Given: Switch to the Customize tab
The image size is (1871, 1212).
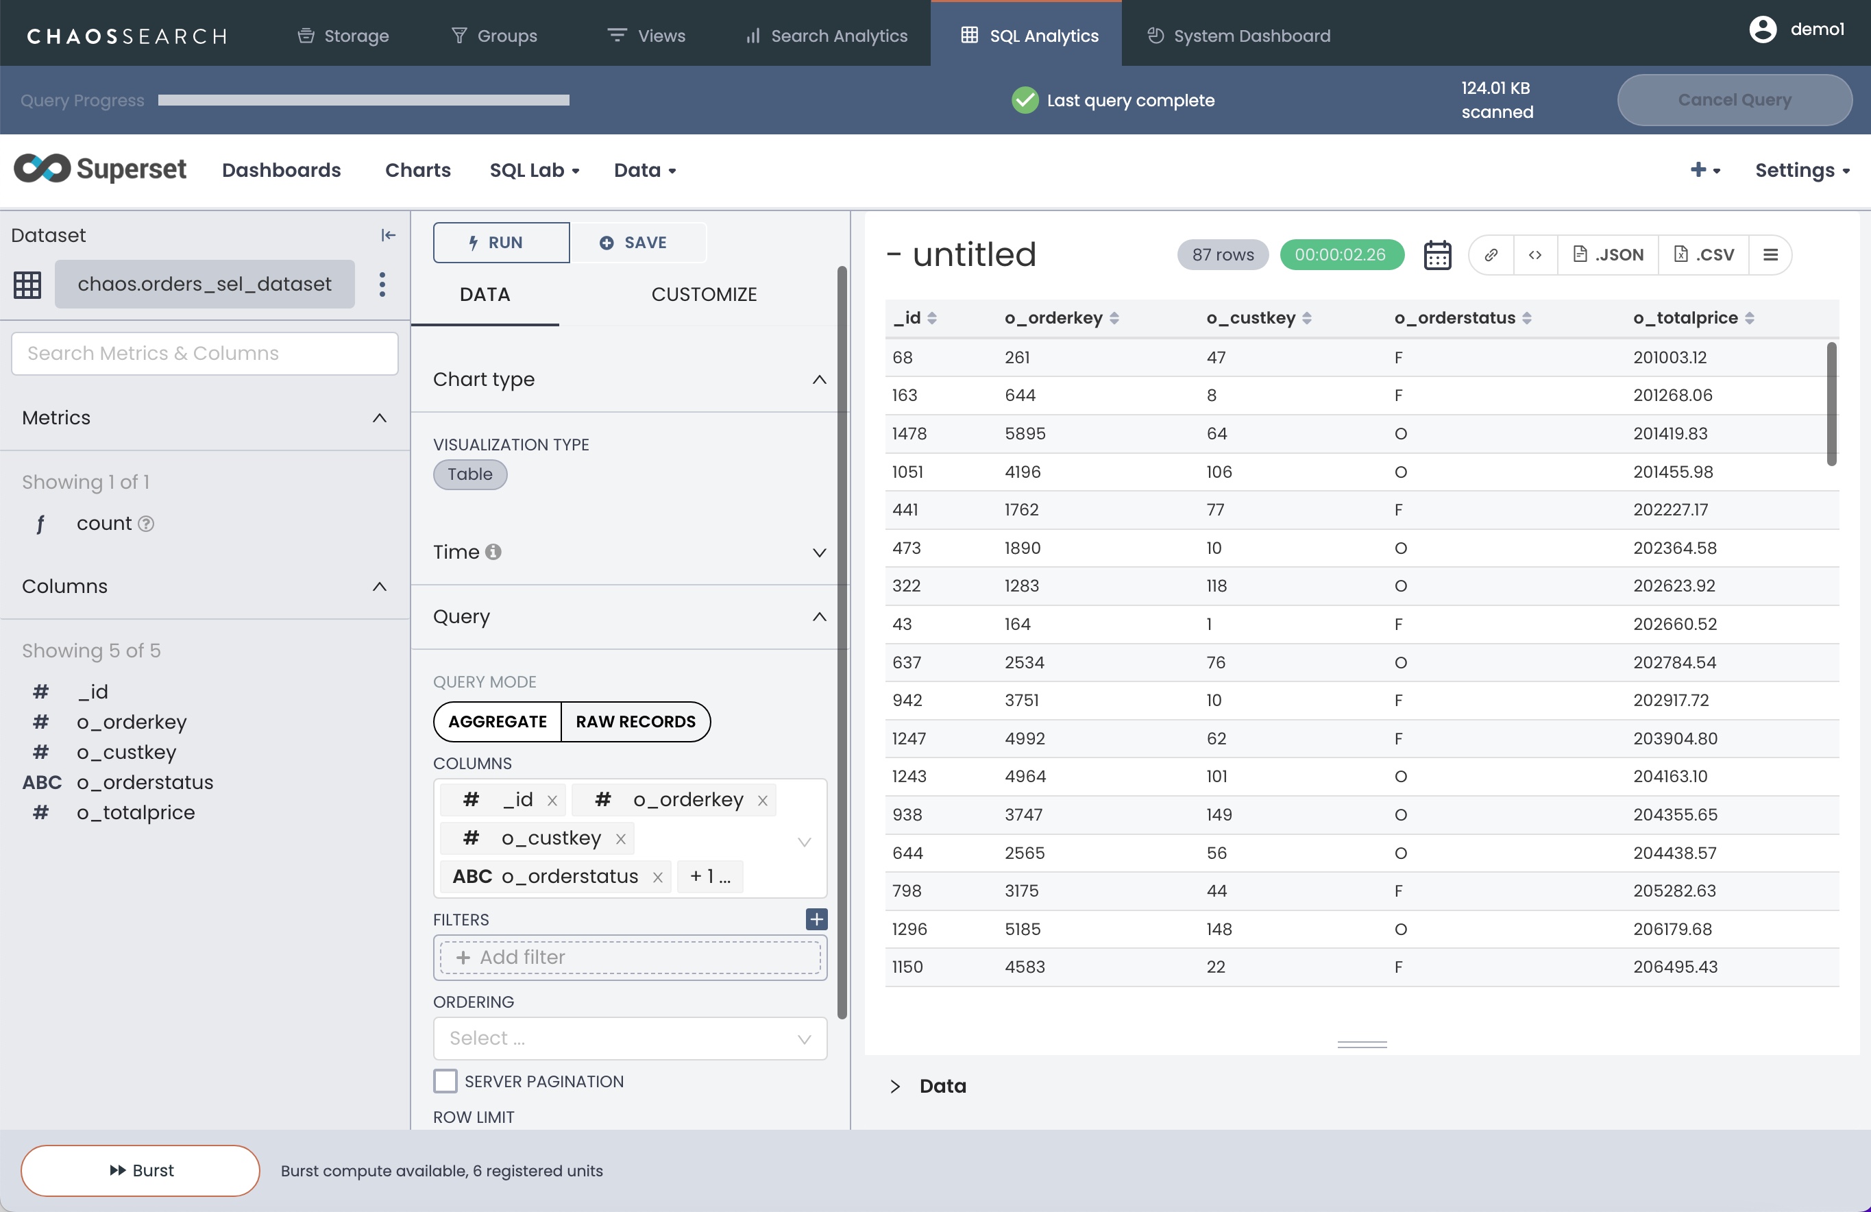Looking at the screenshot, I should coord(704,294).
